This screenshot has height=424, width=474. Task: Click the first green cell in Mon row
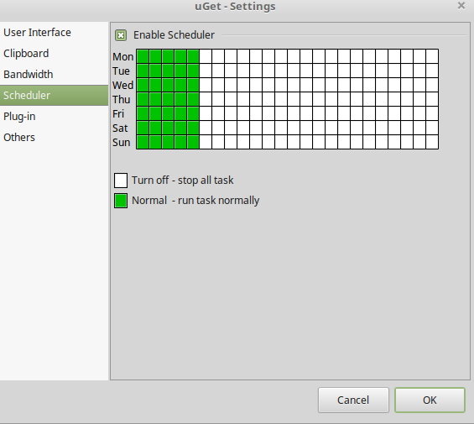click(x=143, y=56)
